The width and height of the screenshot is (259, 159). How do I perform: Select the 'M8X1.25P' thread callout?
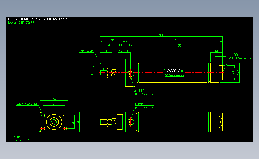86,51
